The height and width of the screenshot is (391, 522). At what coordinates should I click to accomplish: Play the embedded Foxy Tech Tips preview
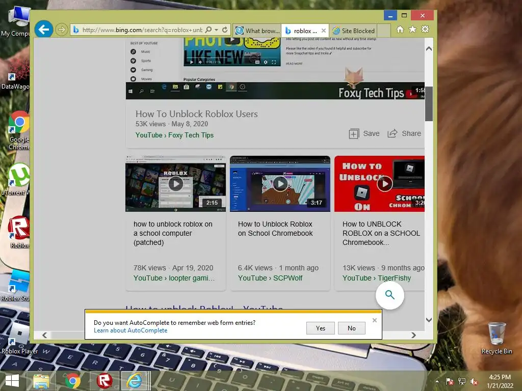tap(192, 62)
